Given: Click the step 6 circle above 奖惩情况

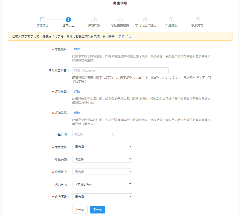Looking at the screenshot, I should [172, 19].
